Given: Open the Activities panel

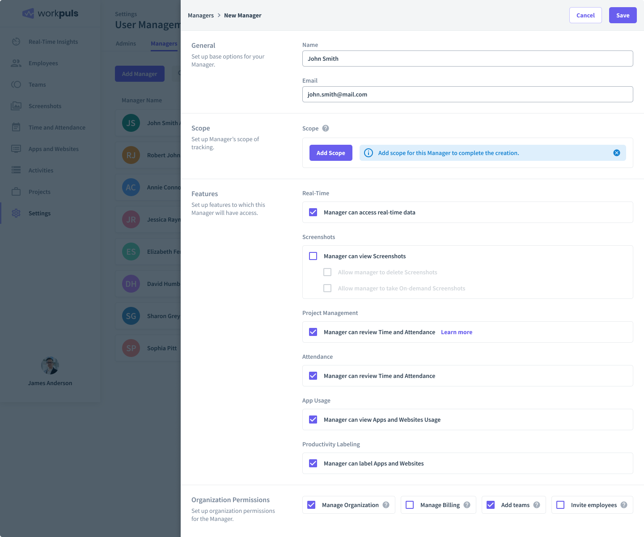Looking at the screenshot, I should pos(16,170).
